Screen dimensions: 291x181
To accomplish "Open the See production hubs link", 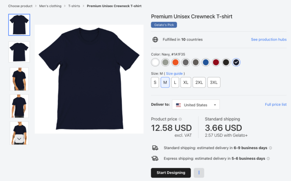I will pyautogui.click(x=269, y=39).
